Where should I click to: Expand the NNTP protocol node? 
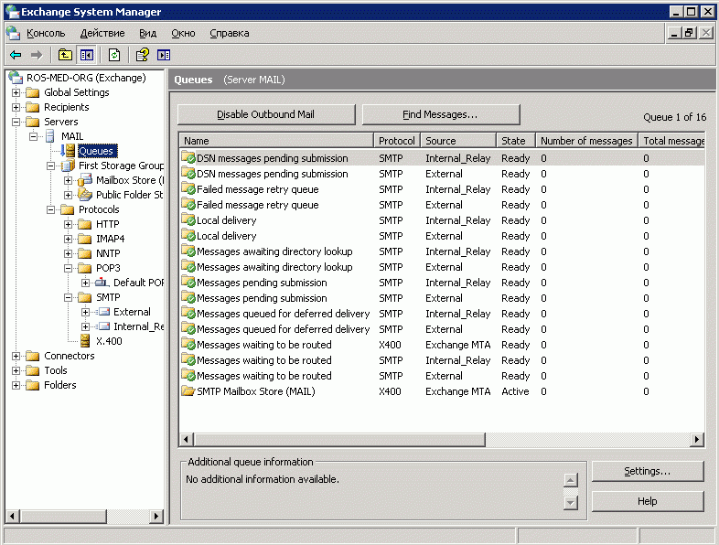tap(69, 253)
